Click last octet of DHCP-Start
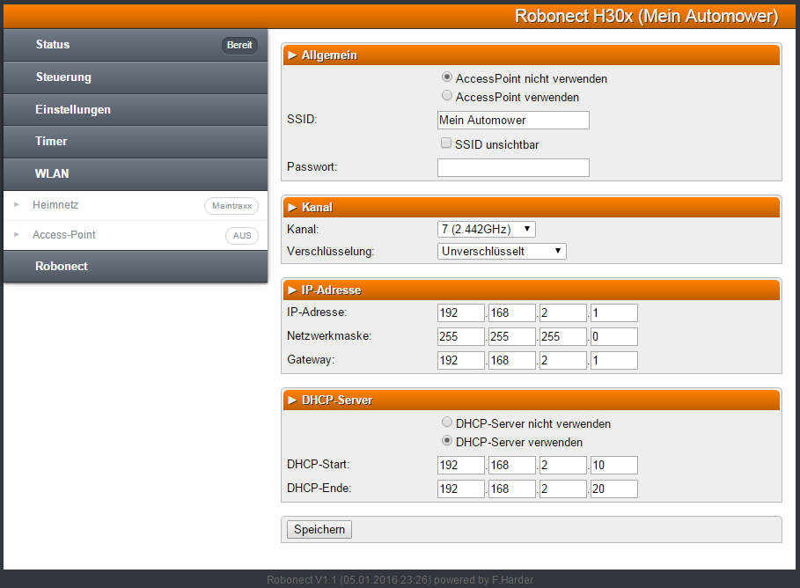The image size is (800, 588). click(613, 465)
